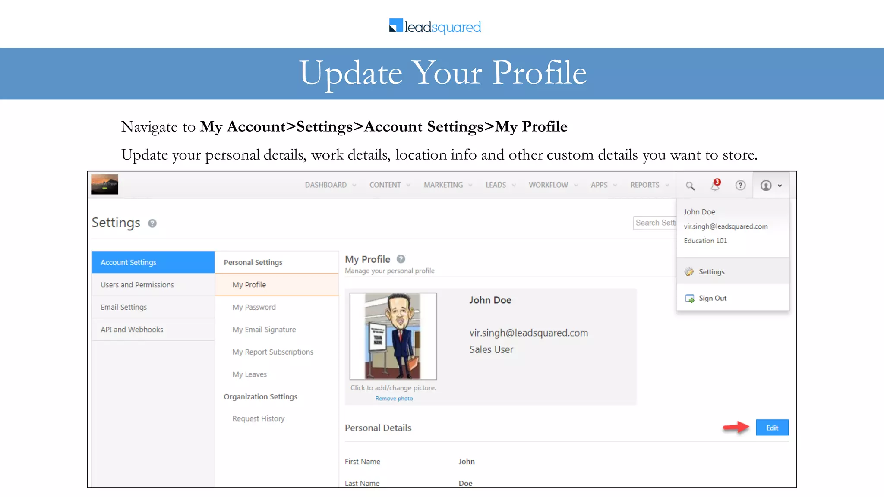Select the Account Settings tab
Screen dimensions: 884x497
[x=153, y=262]
